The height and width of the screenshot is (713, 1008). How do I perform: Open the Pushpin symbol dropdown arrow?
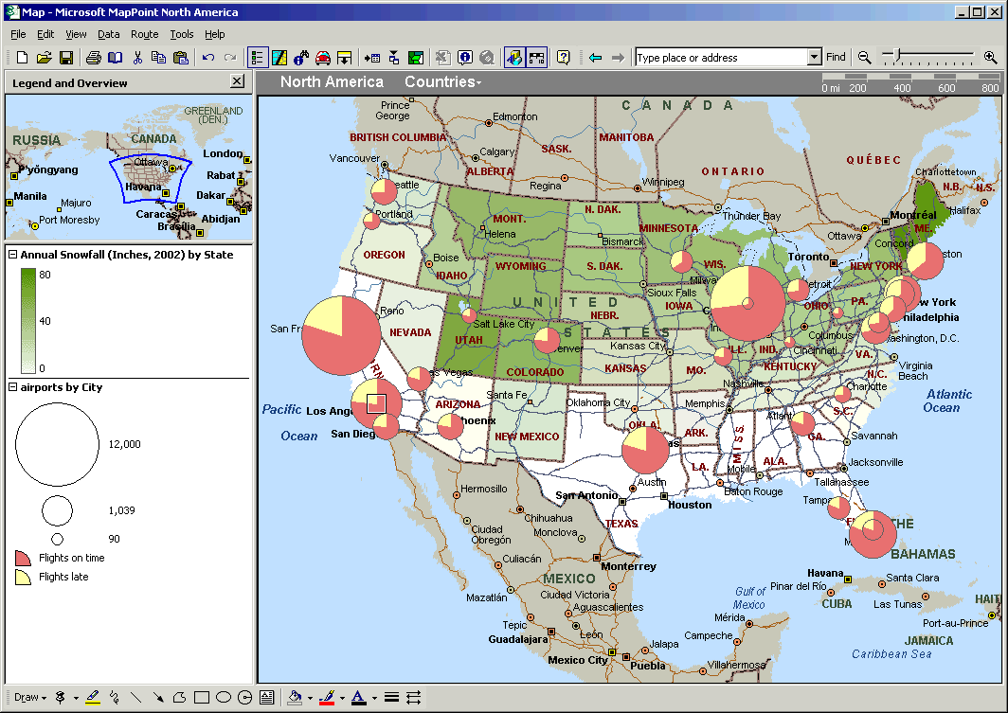(x=76, y=698)
